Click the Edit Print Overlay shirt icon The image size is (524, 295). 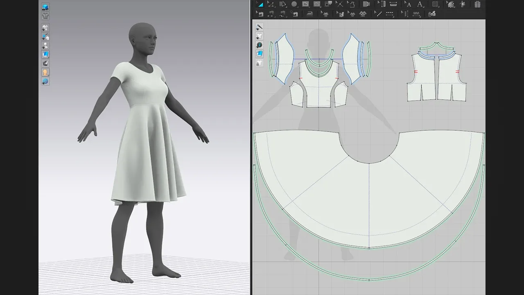(340, 14)
